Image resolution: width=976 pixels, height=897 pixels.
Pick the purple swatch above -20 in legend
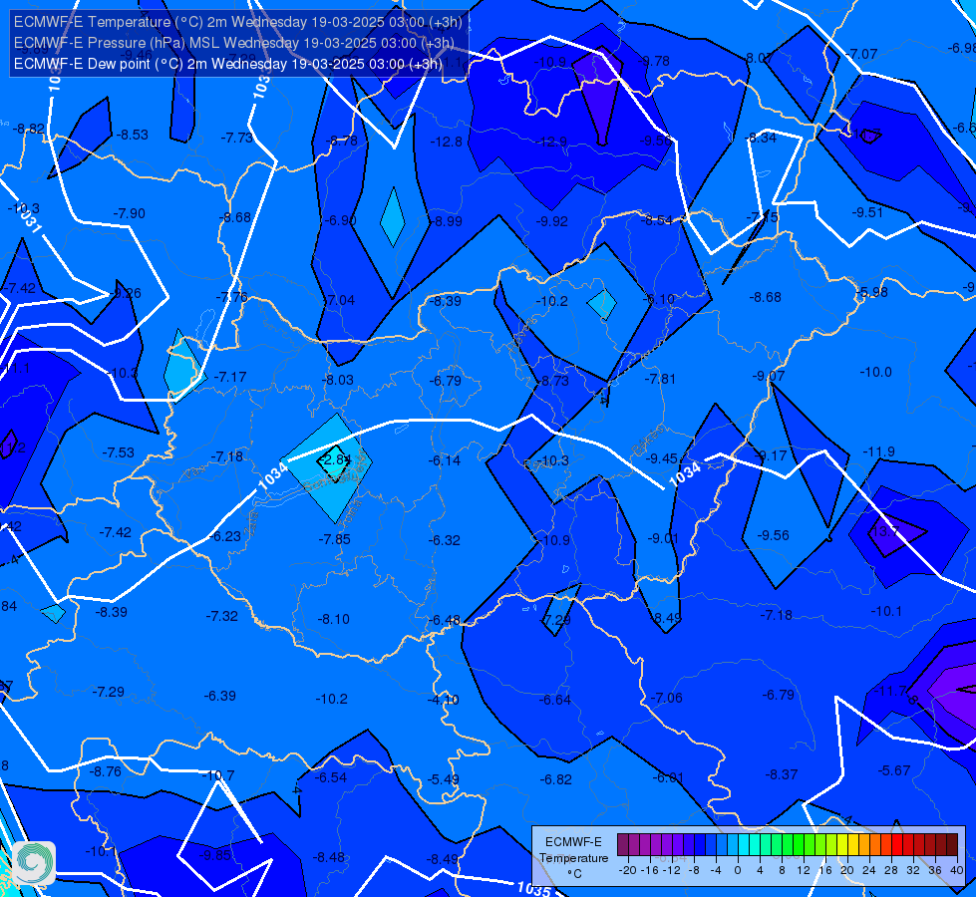(623, 845)
